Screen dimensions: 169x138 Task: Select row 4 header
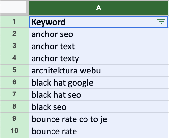(x=14, y=58)
